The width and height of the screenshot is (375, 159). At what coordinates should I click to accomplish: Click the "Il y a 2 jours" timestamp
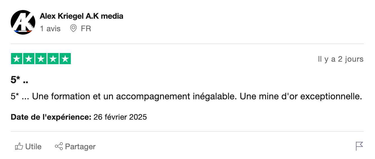tap(341, 59)
